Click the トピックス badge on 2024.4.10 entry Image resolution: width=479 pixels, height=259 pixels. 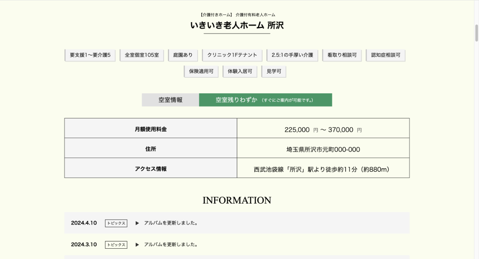pos(116,223)
